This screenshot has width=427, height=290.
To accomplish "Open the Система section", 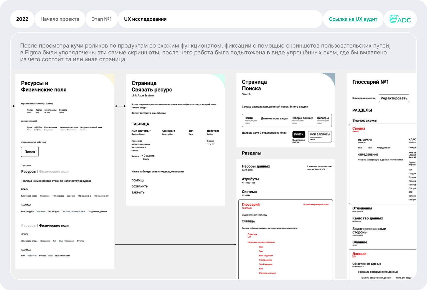I will [249, 192].
